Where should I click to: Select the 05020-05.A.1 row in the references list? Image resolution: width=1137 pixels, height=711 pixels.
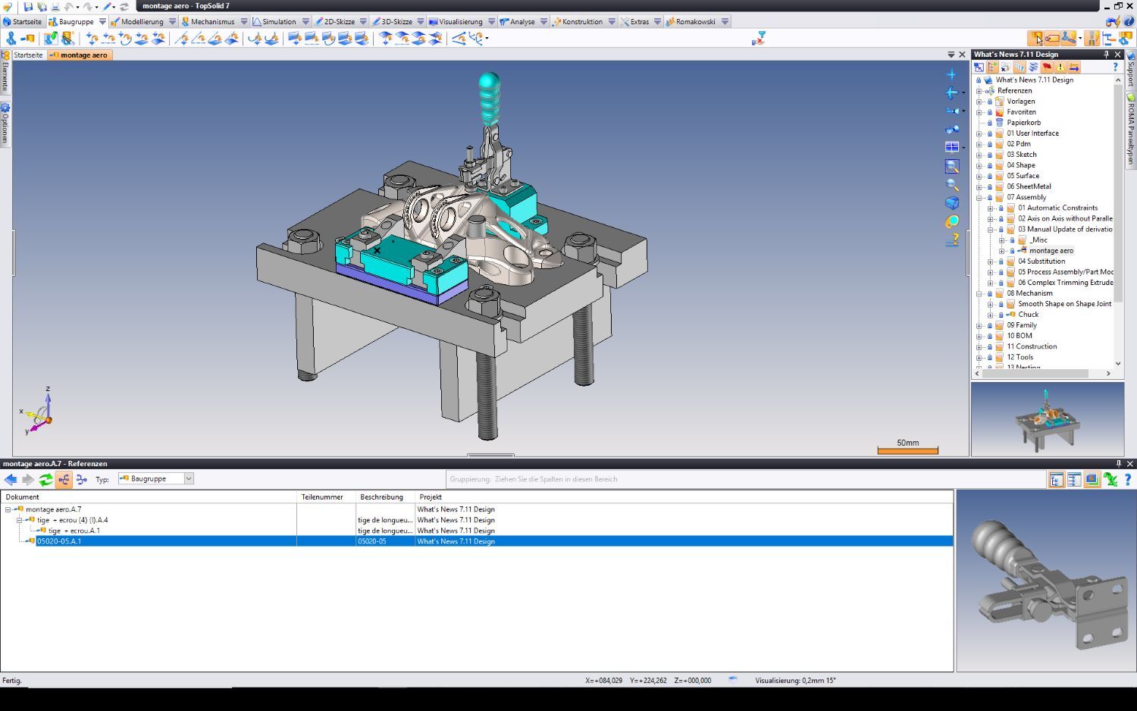[61, 541]
